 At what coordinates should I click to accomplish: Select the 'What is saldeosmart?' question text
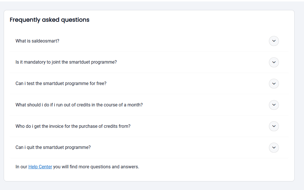pos(37,41)
